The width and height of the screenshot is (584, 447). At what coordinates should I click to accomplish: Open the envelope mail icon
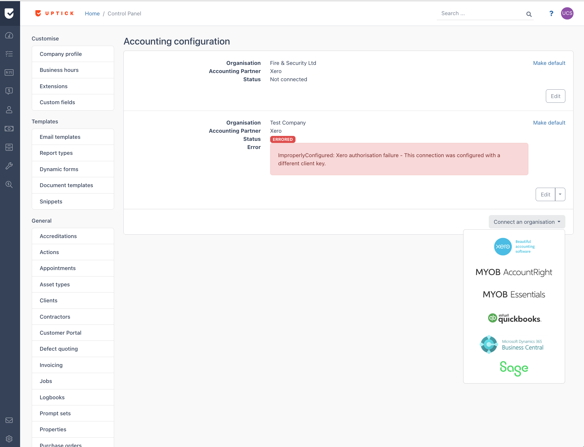coord(9,420)
